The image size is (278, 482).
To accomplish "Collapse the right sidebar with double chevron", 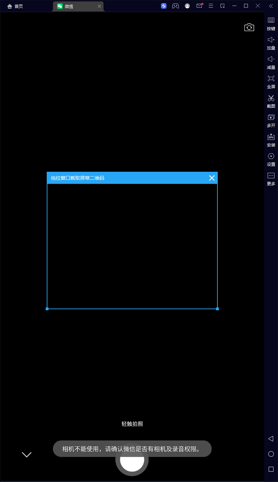I will pyautogui.click(x=271, y=6).
